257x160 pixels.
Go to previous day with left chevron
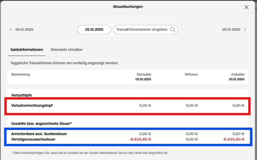point(11,30)
